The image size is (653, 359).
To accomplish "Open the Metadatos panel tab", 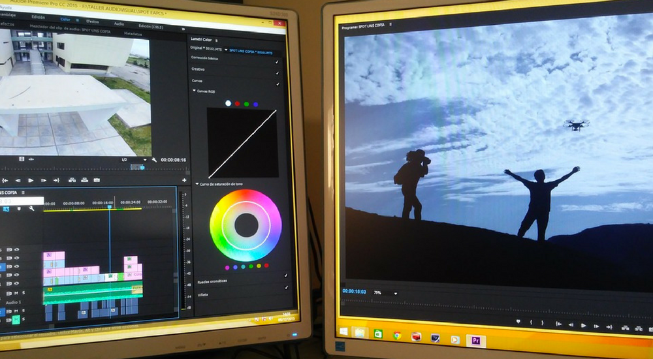I will pyautogui.click(x=133, y=33).
